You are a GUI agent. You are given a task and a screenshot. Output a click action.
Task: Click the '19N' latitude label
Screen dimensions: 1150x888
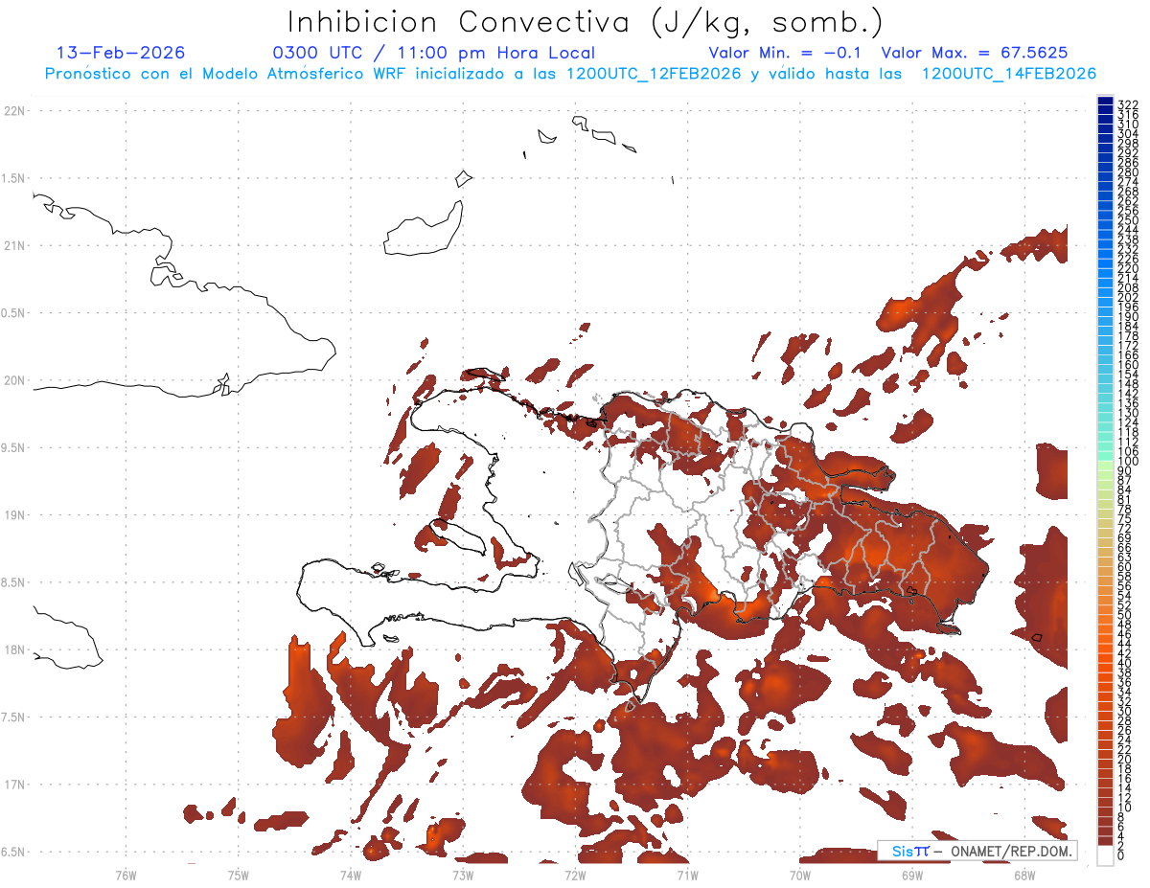pos(15,515)
